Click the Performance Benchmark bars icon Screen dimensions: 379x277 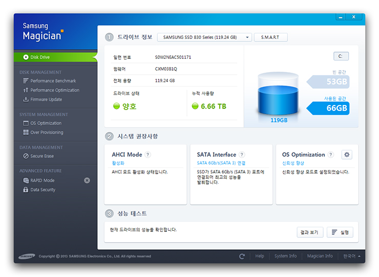26,81
